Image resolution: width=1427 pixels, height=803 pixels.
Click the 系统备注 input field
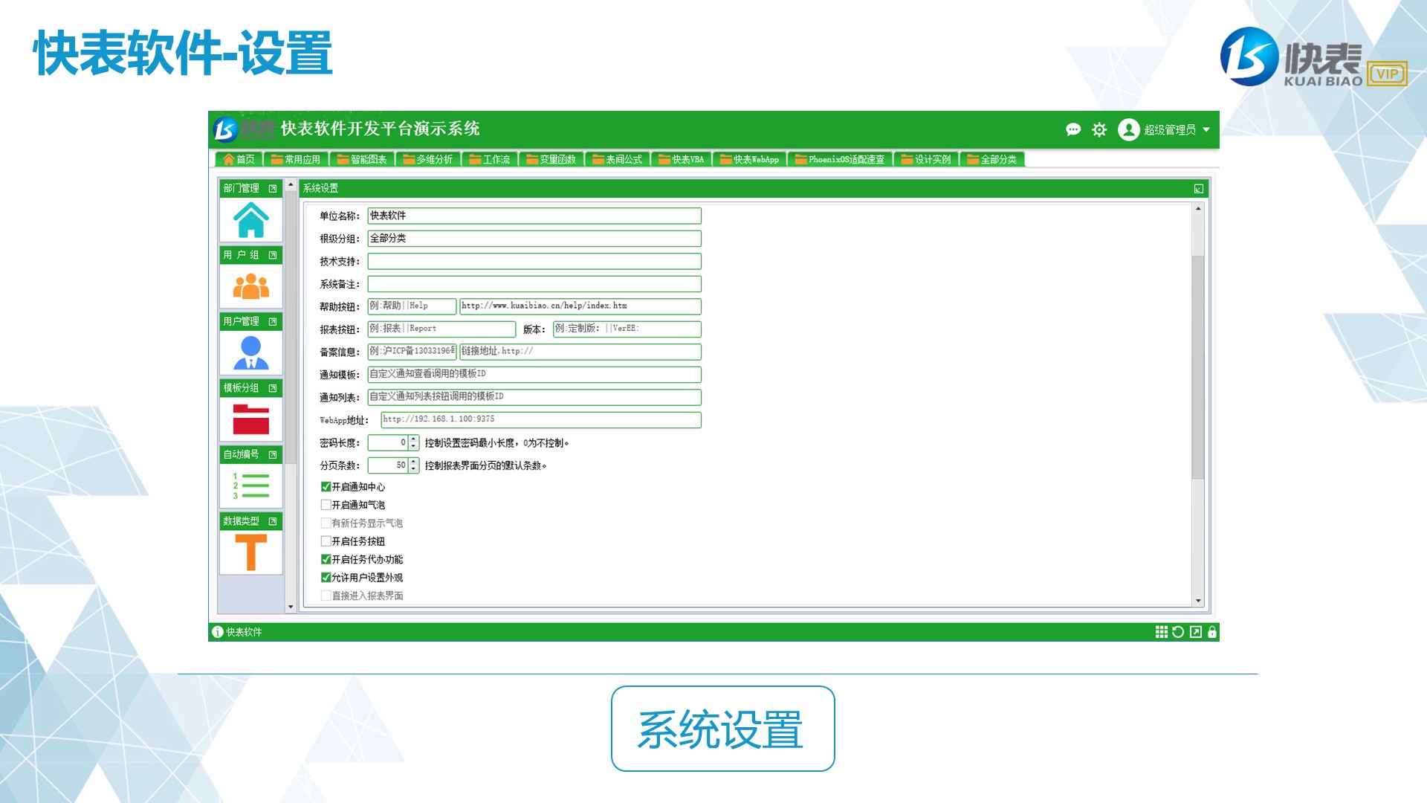click(534, 284)
